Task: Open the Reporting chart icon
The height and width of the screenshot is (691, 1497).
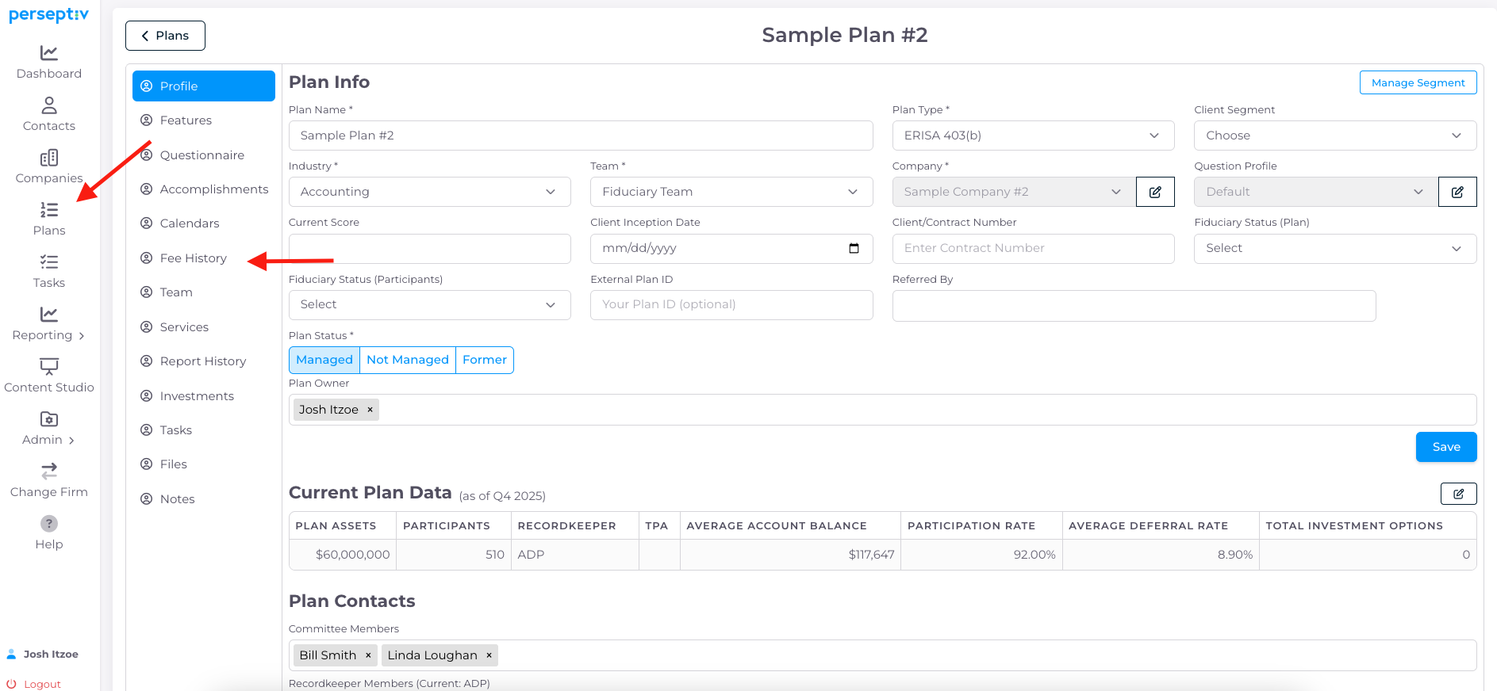Action: click(49, 315)
